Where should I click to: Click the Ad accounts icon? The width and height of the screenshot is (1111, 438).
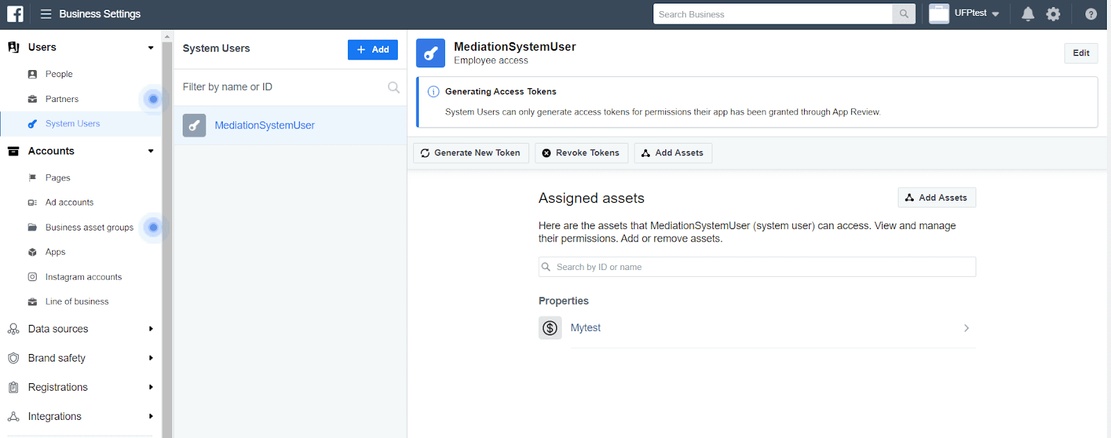[x=32, y=203]
